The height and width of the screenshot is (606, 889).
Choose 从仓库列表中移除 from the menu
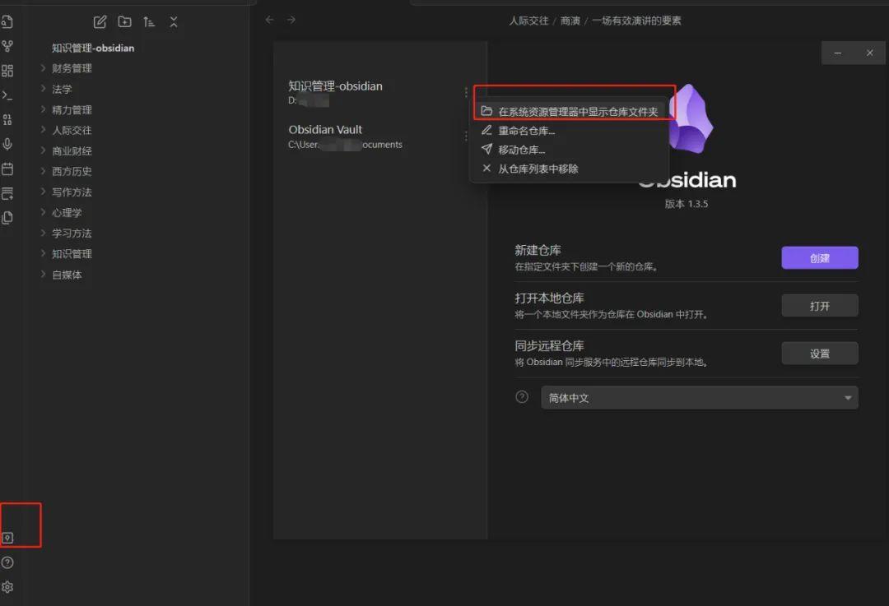[539, 168]
